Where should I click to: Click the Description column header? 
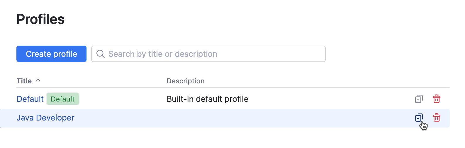pyautogui.click(x=185, y=81)
